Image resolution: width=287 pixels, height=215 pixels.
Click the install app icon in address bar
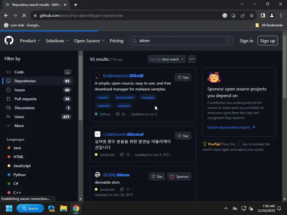click(233, 16)
